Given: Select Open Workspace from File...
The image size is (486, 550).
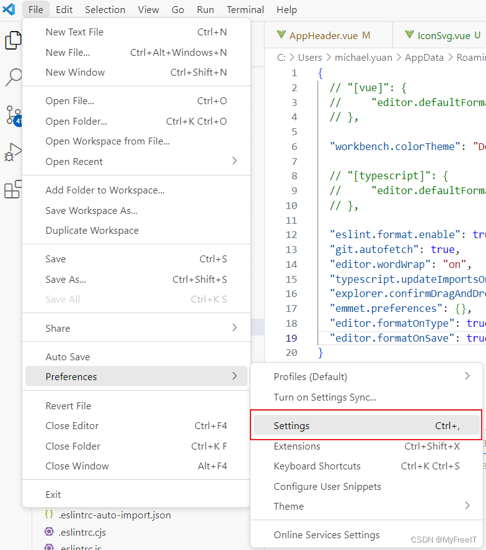Looking at the screenshot, I should tap(136, 141).
